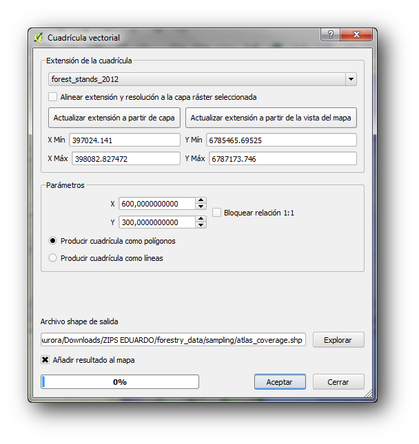419x444 pixels.
Task: Click the output shapefile path field
Action: tap(173, 339)
